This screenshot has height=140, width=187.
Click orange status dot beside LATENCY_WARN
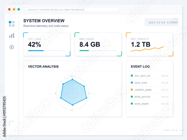132,90
